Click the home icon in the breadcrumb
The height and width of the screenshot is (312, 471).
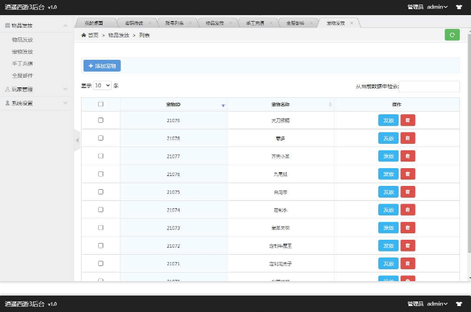tap(84, 35)
